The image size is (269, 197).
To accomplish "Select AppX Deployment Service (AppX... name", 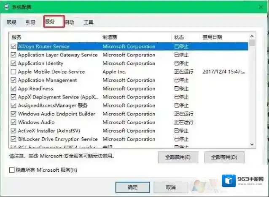I will pos(58,97).
